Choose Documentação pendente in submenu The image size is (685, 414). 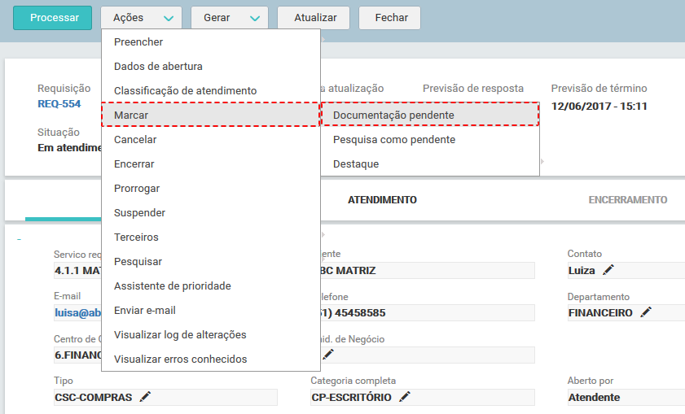point(430,115)
